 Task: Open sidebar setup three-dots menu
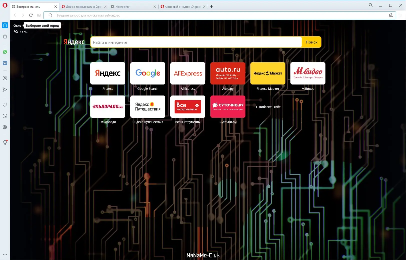(5, 255)
